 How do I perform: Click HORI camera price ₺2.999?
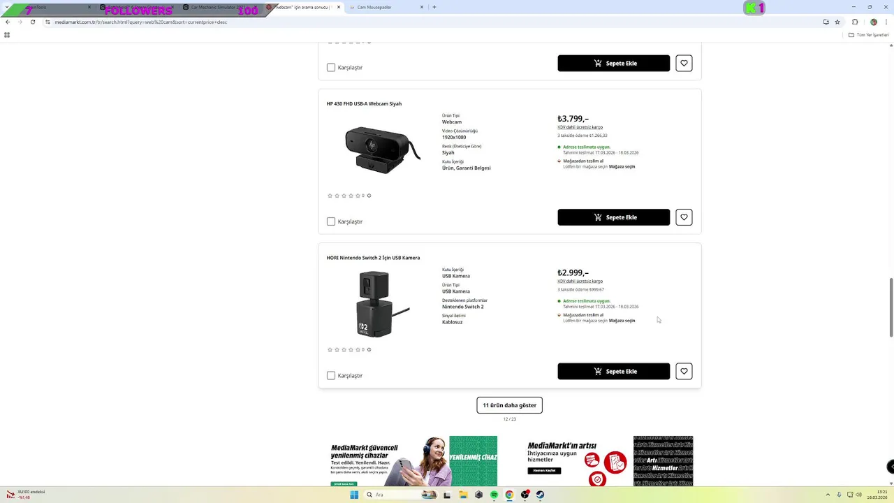tap(573, 272)
